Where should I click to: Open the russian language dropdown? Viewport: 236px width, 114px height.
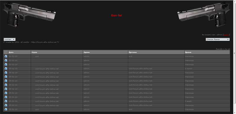[x=9, y=39]
